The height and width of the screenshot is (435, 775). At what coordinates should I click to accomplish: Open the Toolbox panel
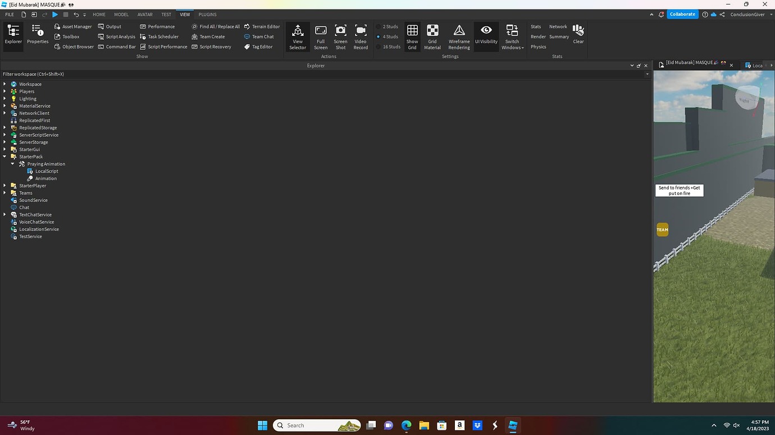[x=71, y=36]
